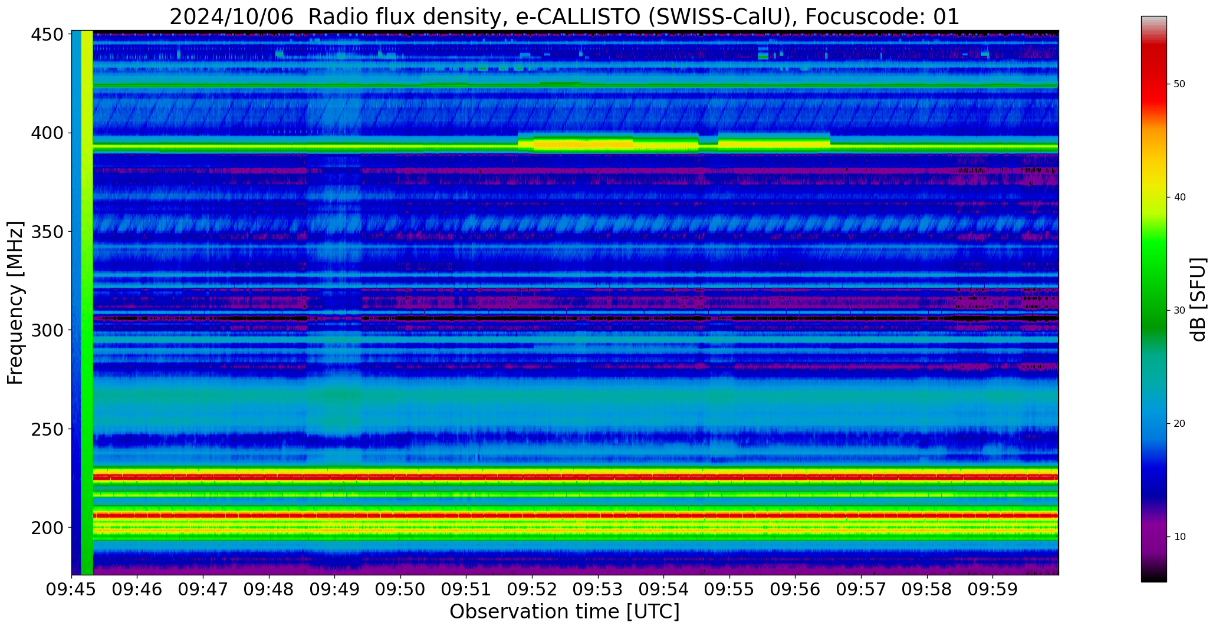Click the x-axis tick label 09:51
The width and height of the screenshot is (1216, 629).
pyautogui.click(x=466, y=590)
